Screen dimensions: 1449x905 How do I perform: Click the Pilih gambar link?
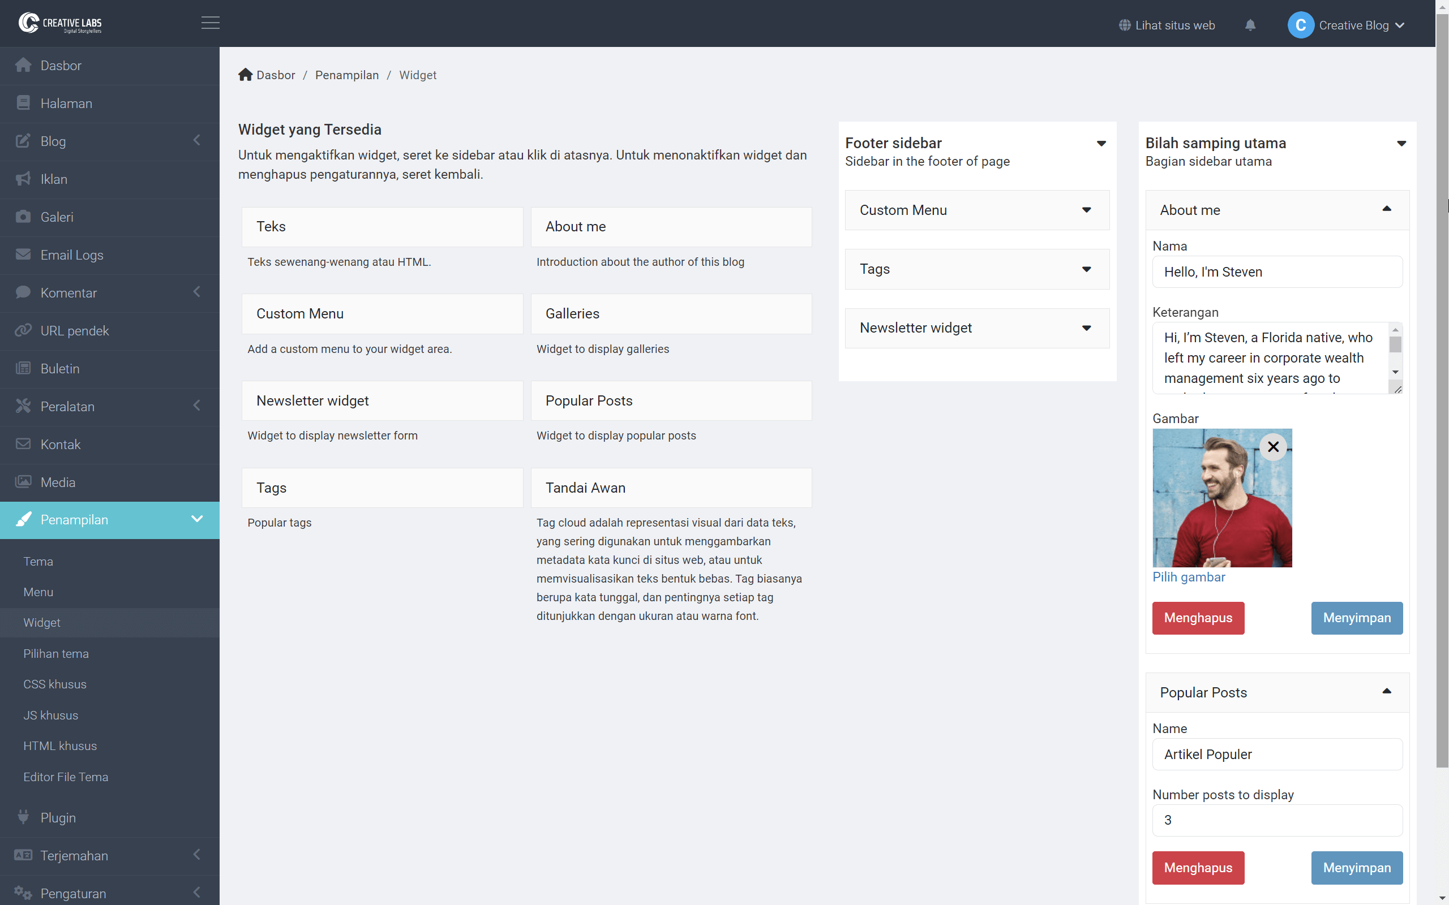[1189, 577]
